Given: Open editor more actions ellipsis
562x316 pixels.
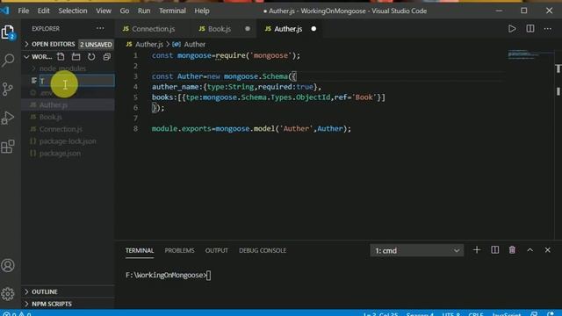Looking at the screenshot, I should click(x=548, y=29).
